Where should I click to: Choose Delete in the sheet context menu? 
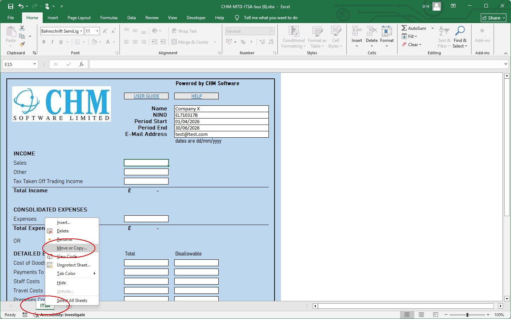point(72,231)
